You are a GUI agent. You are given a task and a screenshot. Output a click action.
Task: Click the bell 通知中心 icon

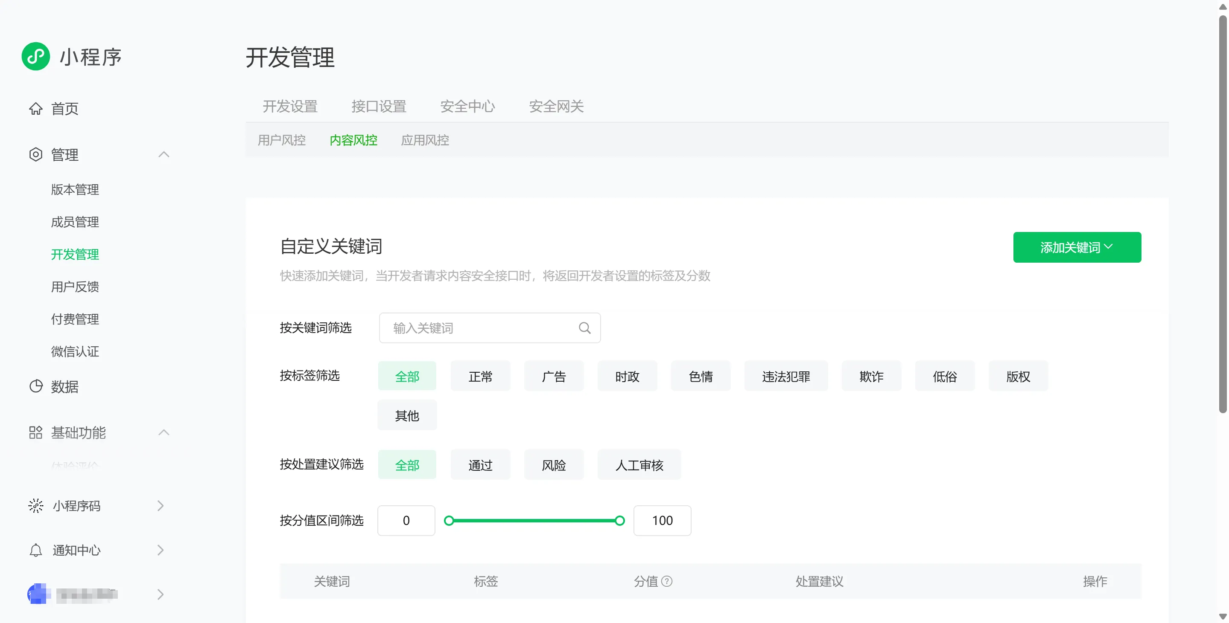click(36, 550)
